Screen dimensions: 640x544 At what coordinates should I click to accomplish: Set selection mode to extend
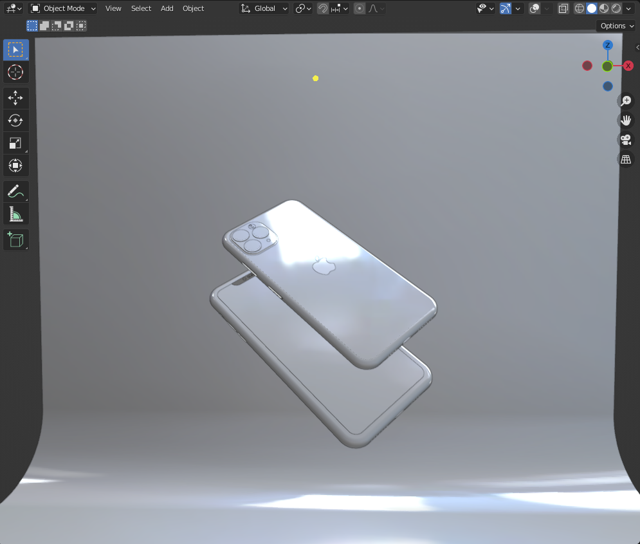(44, 26)
